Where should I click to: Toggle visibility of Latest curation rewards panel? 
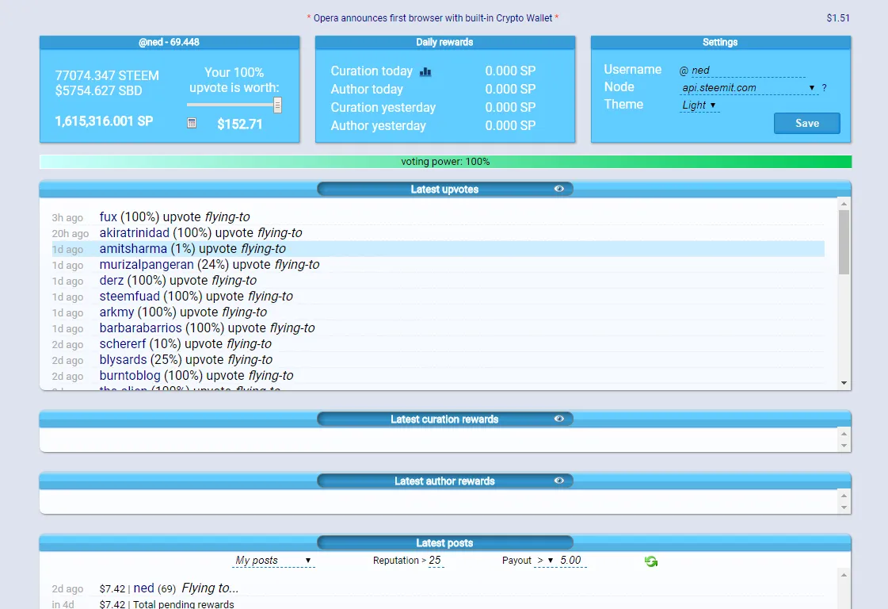pyautogui.click(x=559, y=419)
